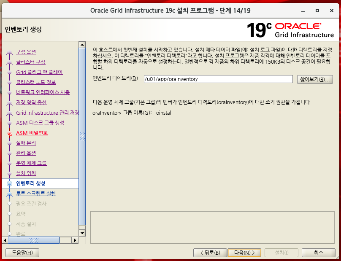The width and height of the screenshot is (341, 261).
Task: Open the ASM 비밀번호 error step
Action: tap(32, 133)
